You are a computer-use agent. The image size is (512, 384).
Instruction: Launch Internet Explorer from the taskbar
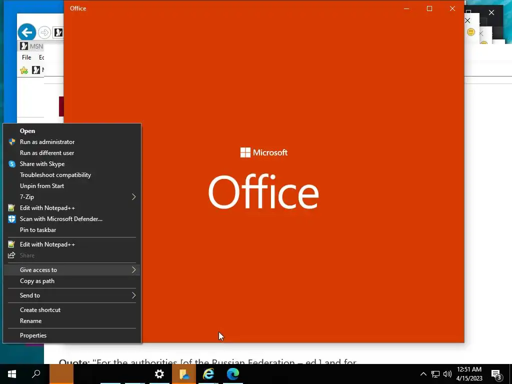[x=208, y=374]
